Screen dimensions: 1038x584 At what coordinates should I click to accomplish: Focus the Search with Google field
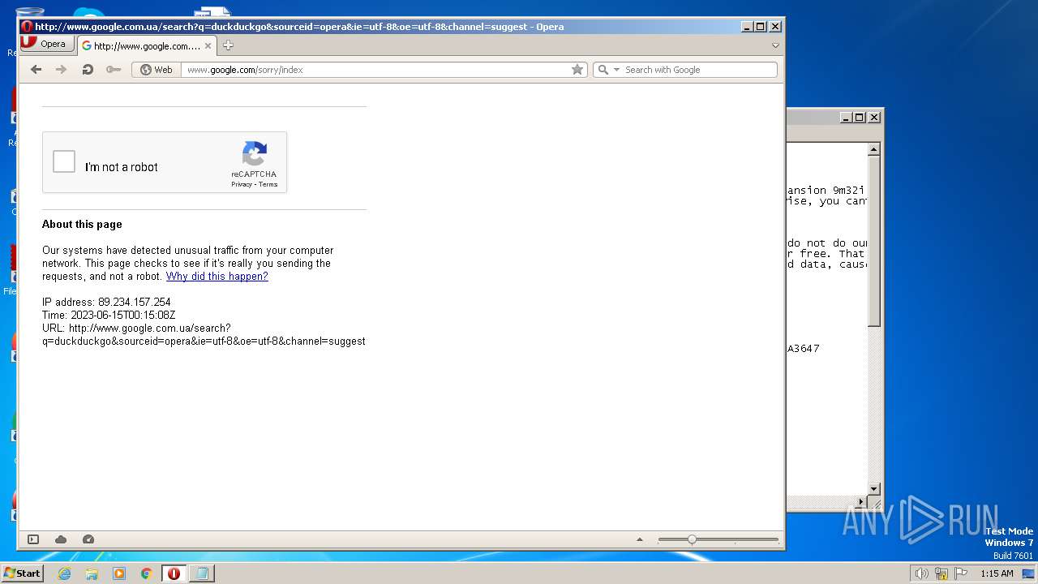(699, 70)
